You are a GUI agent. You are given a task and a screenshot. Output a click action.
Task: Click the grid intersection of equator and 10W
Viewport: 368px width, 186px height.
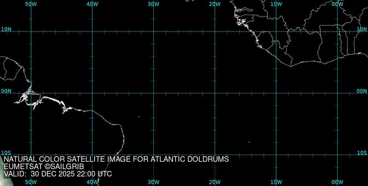pos(276,93)
